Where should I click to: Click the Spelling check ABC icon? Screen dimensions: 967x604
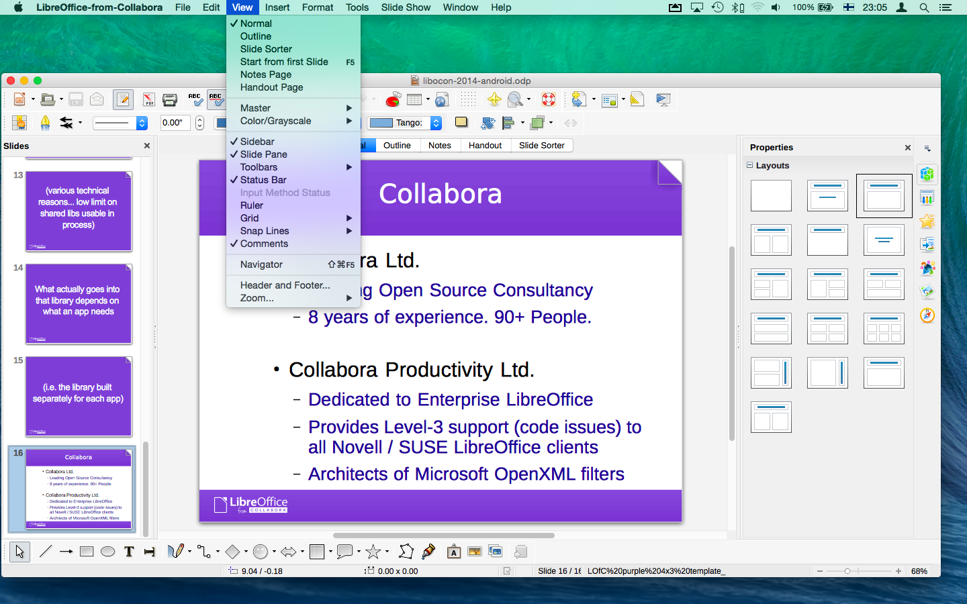(x=195, y=100)
